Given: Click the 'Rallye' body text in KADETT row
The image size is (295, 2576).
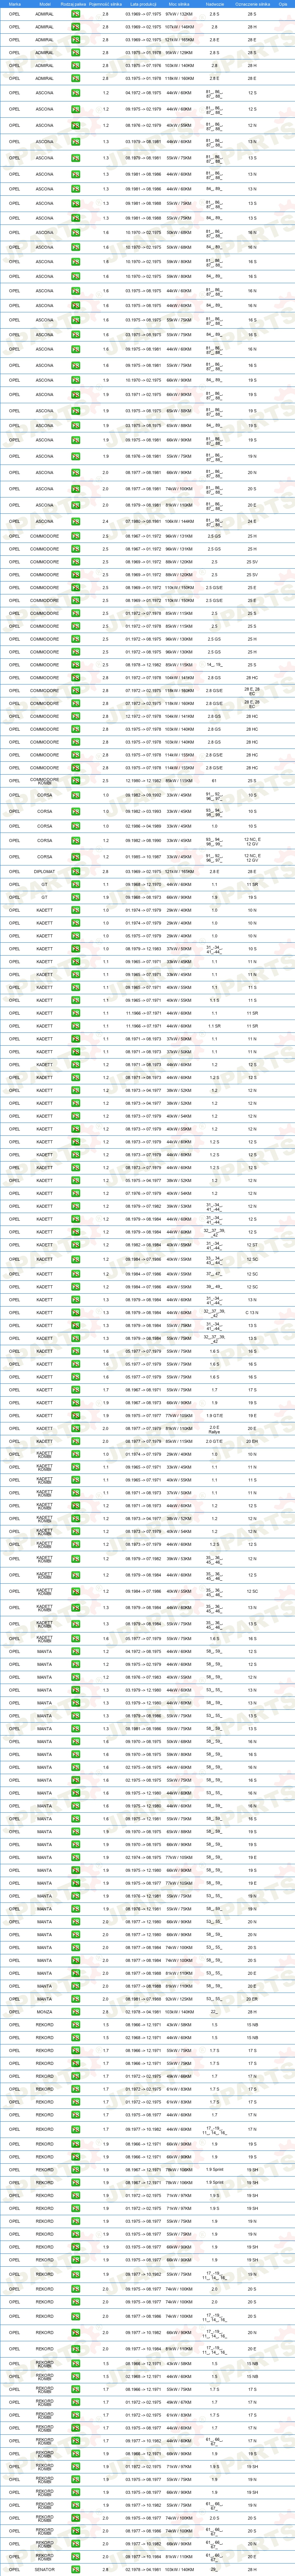Looking at the screenshot, I should [x=214, y=1431].
